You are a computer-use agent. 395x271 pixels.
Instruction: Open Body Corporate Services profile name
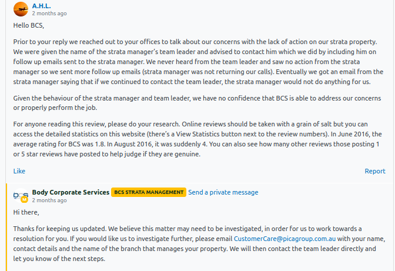(x=71, y=192)
